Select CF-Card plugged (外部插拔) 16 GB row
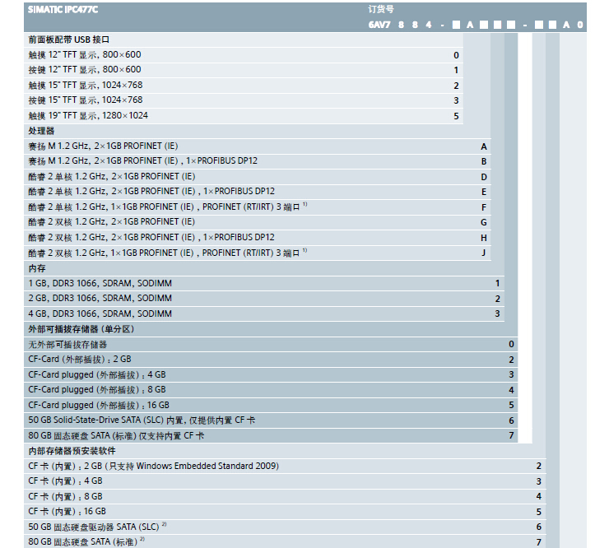 pyautogui.click(x=99, y=405)
